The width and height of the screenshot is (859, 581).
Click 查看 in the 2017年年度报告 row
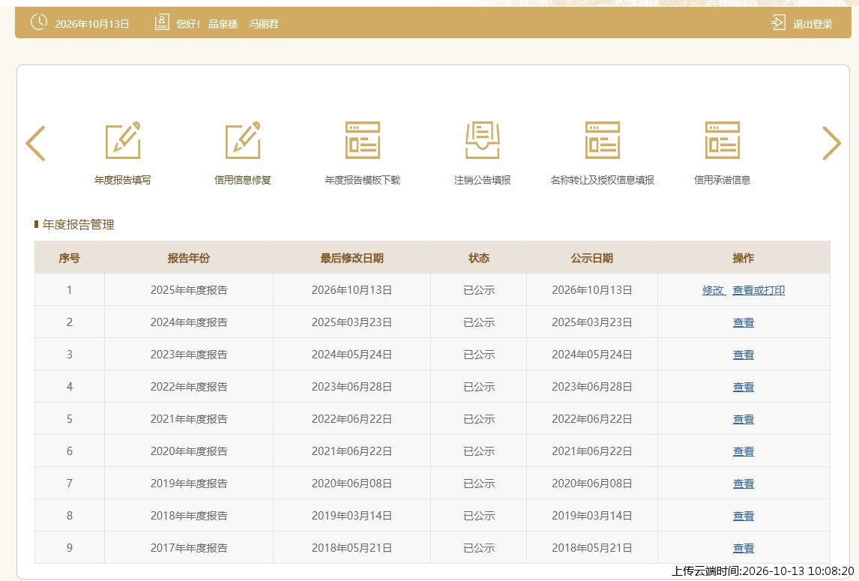click(744, 548)
